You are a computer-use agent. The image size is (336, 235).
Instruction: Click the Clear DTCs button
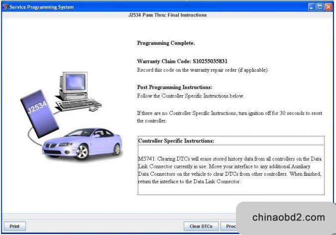201,226
